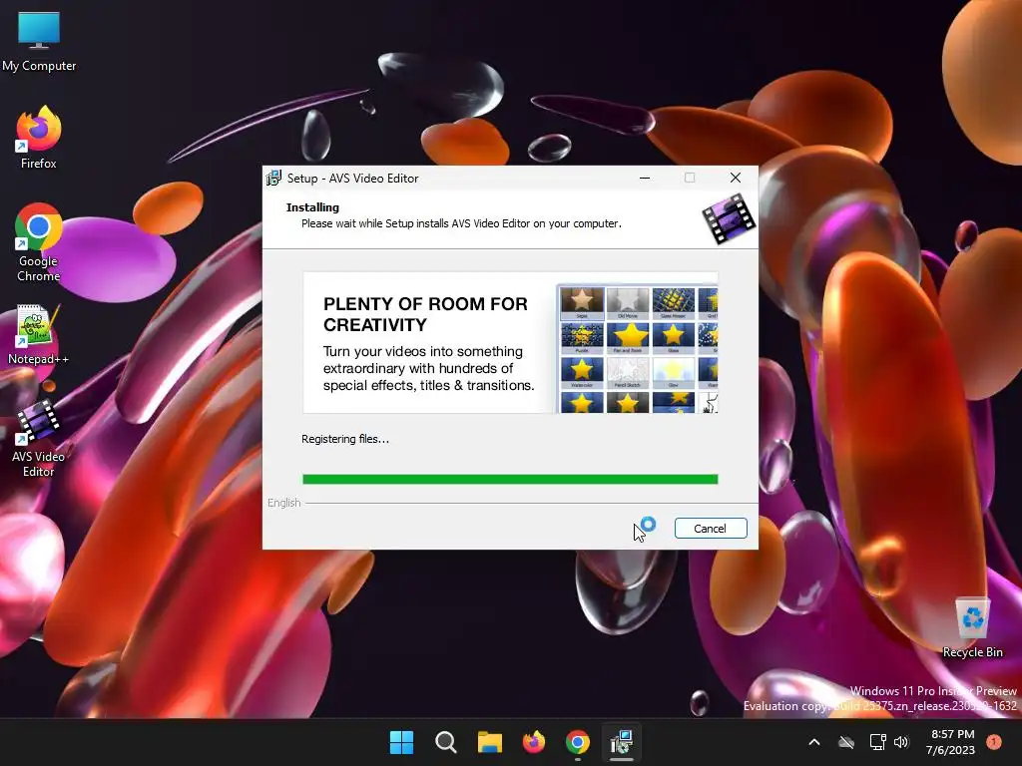Open taskbar Search

(x=446, y=742)
